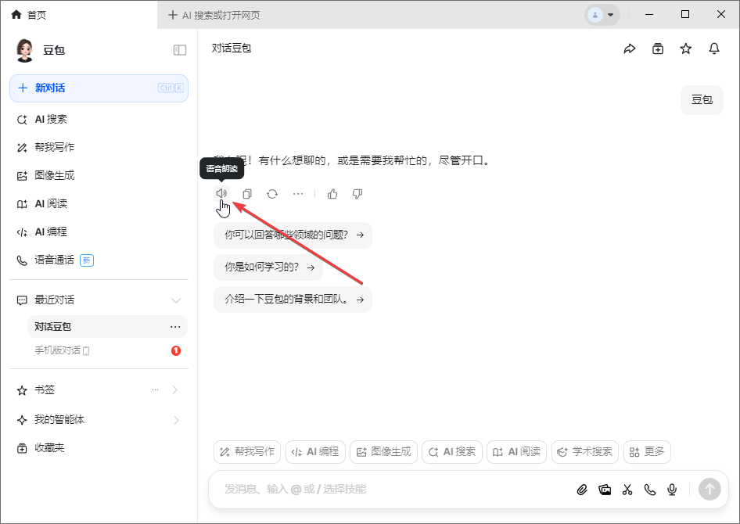
Task: Collapse the sidebar with the panel toggle
Action: point(180,49)
